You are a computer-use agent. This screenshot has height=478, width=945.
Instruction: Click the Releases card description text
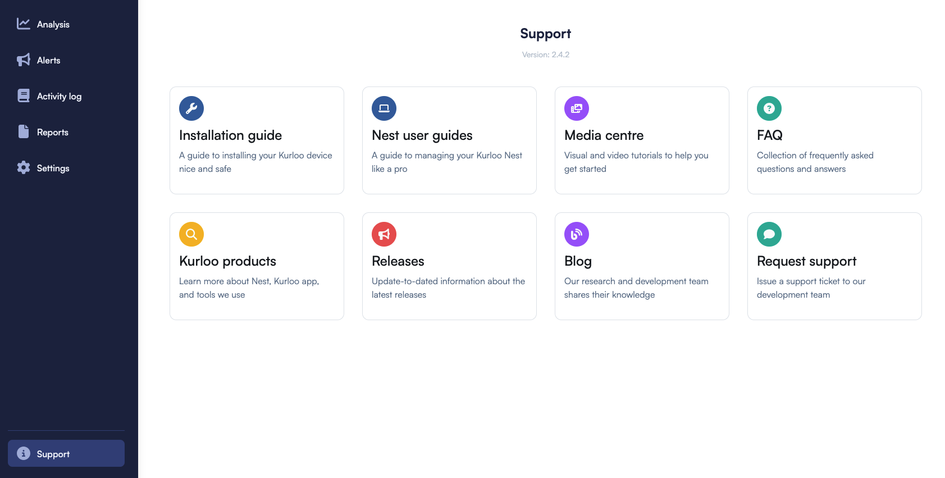click(448, 288)
